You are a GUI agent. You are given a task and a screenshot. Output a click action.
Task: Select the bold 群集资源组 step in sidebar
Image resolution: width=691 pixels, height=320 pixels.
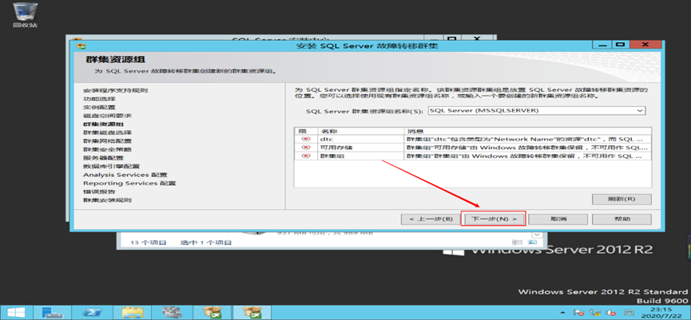click(x=104, y=124)
